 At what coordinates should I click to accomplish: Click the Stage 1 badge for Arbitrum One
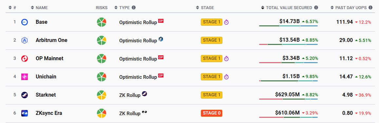(212, 40)
